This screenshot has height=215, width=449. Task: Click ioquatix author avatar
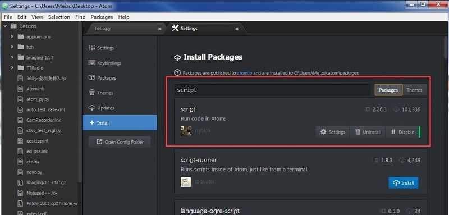click(x=186, y=182)
